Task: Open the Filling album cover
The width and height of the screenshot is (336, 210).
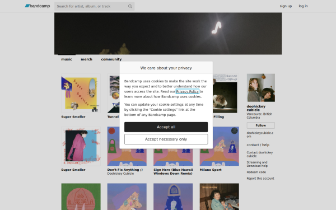Action: [x=226, y=94]
